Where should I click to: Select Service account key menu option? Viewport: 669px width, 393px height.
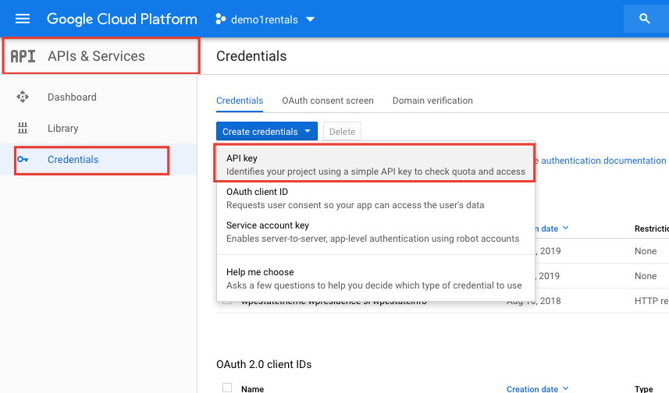pyautogui.click(x=375, y=232)
